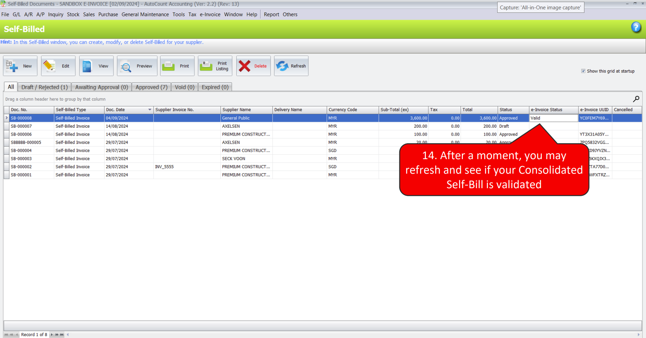The image size is (646, 338).
Task: Expand the Doc. Date column sort arrow
Action: [149, 110]
